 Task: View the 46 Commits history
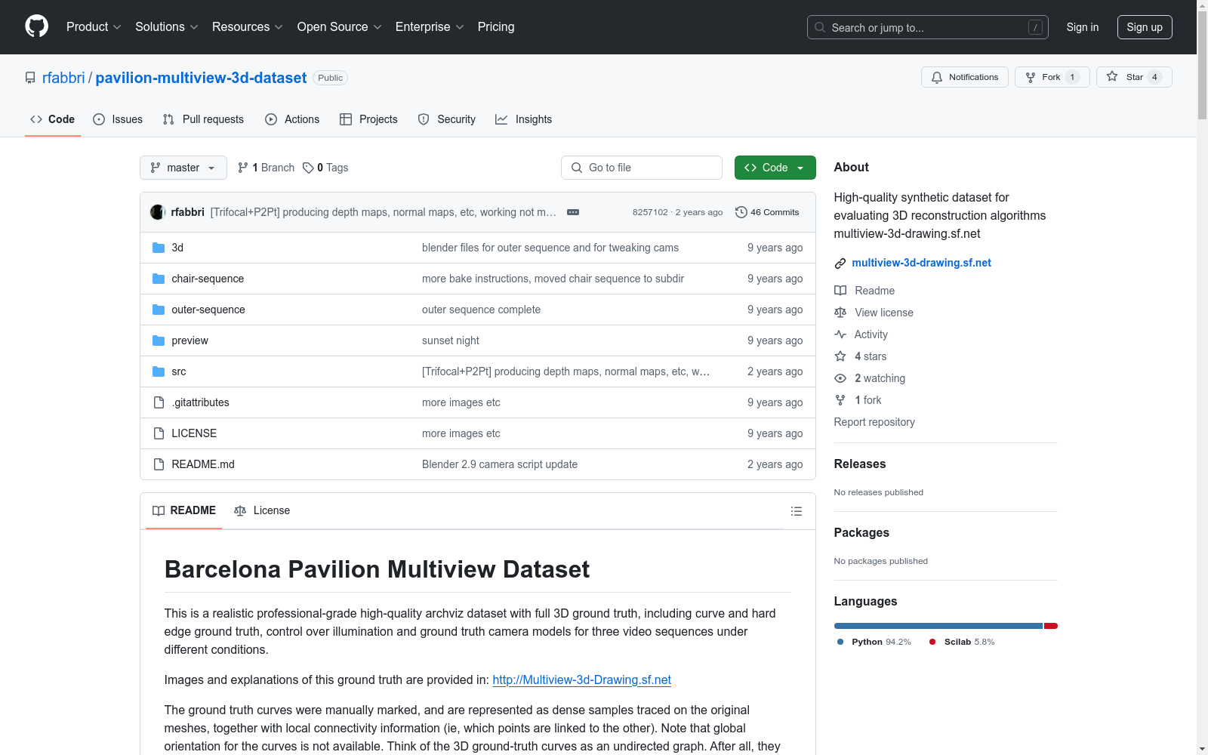click(767, 212)
